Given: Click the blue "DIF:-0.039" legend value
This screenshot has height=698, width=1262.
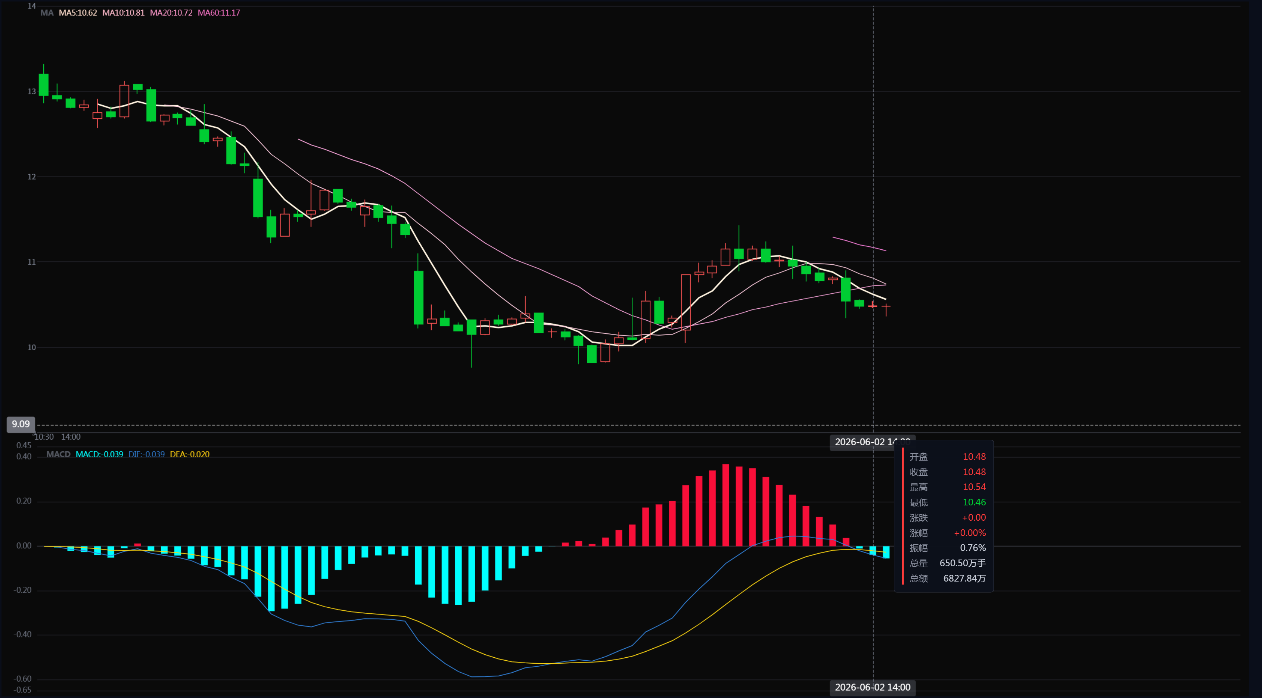Looking at the screenshot, I should (146, 454).
